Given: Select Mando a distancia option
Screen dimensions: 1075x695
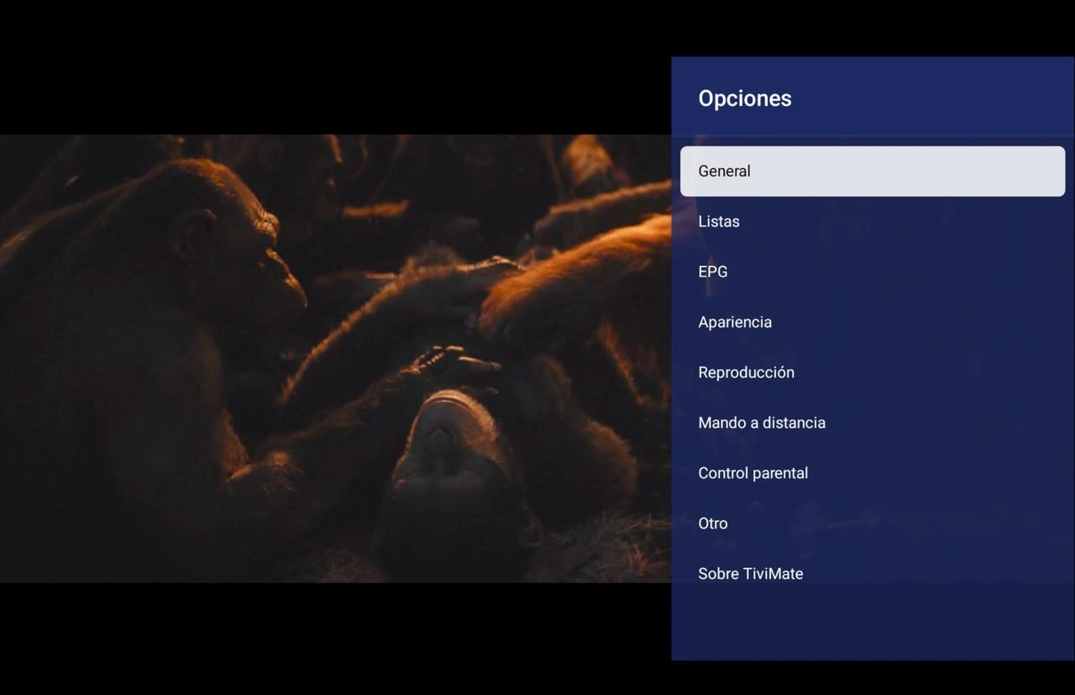Looking at the screenshot, I should coord(873,423).
